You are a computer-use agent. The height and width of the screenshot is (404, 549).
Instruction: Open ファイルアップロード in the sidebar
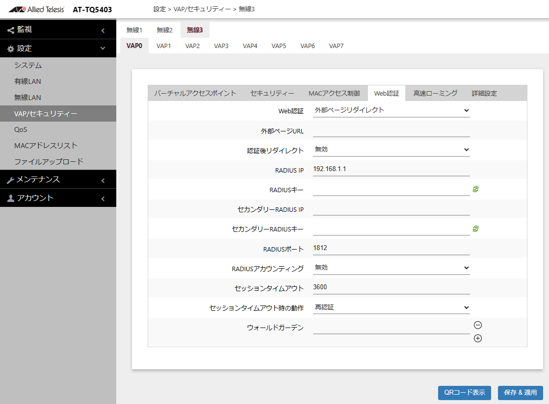tap(58, 162)
